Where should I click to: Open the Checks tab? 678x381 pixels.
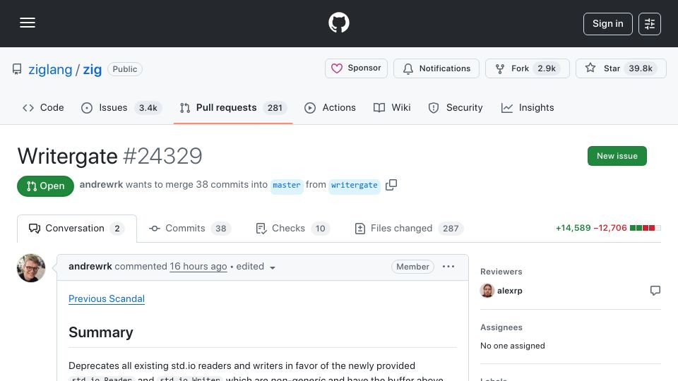click(292, 229)
